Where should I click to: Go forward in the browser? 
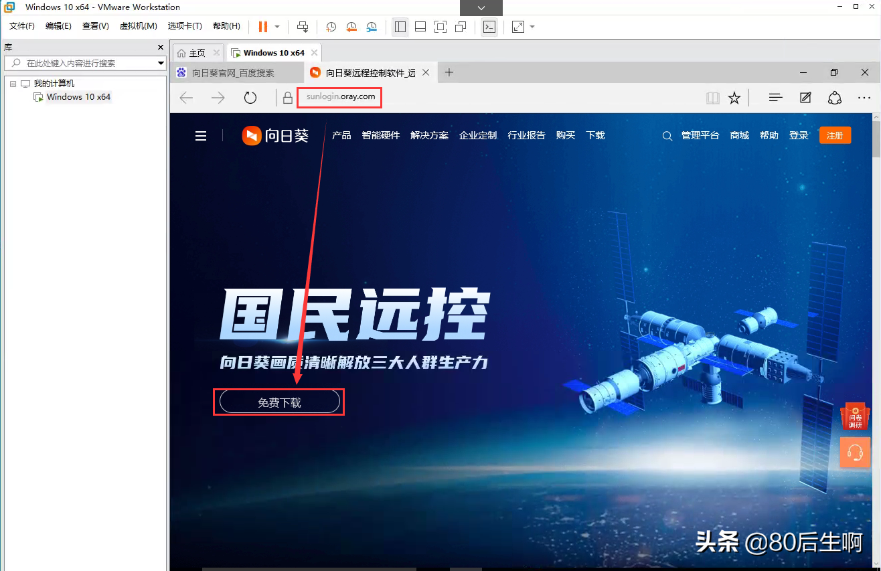coord(218,98)
